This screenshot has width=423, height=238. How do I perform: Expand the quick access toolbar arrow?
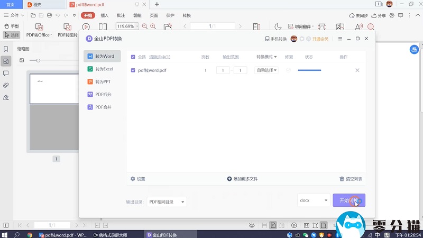click(75, 15)
